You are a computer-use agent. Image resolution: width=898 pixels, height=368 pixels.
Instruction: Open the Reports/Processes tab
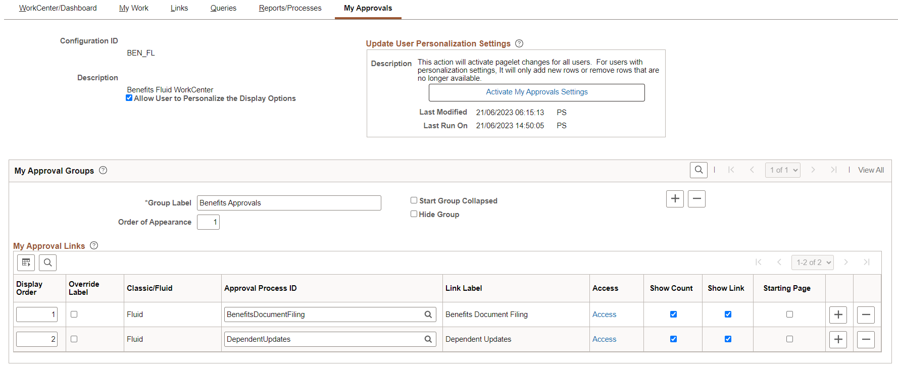[x=290, y=8]
